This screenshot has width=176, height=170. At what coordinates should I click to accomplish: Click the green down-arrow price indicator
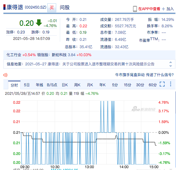coord(39,23)
